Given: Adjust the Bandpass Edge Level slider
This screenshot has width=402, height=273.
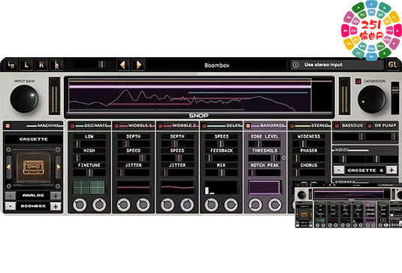Looking at the screenshot, I should tap(264, 144).
